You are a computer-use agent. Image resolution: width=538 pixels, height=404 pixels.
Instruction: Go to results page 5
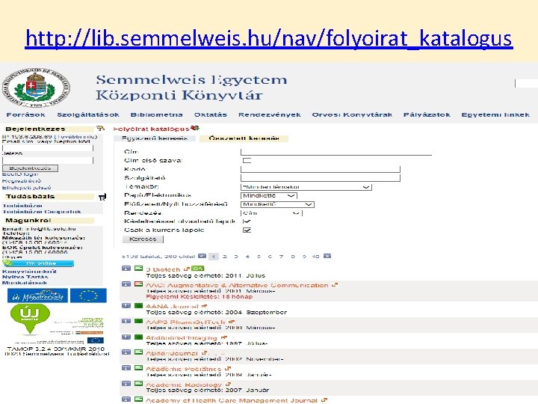click(x=259, y=257)
